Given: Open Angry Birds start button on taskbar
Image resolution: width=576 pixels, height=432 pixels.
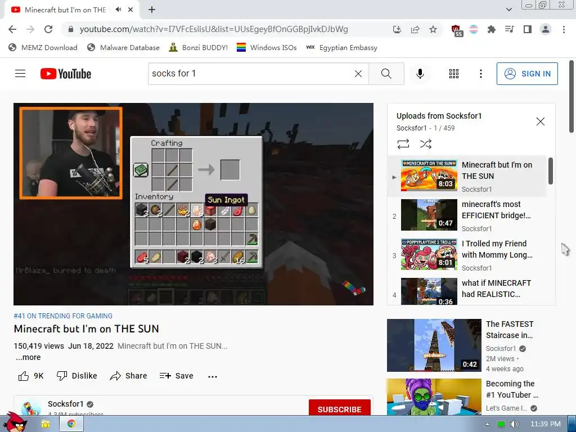Looking at the screenshot, I should [15, 422].
